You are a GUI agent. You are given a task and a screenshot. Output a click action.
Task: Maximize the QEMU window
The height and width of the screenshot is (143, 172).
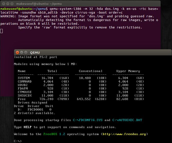tap(26, 53)
